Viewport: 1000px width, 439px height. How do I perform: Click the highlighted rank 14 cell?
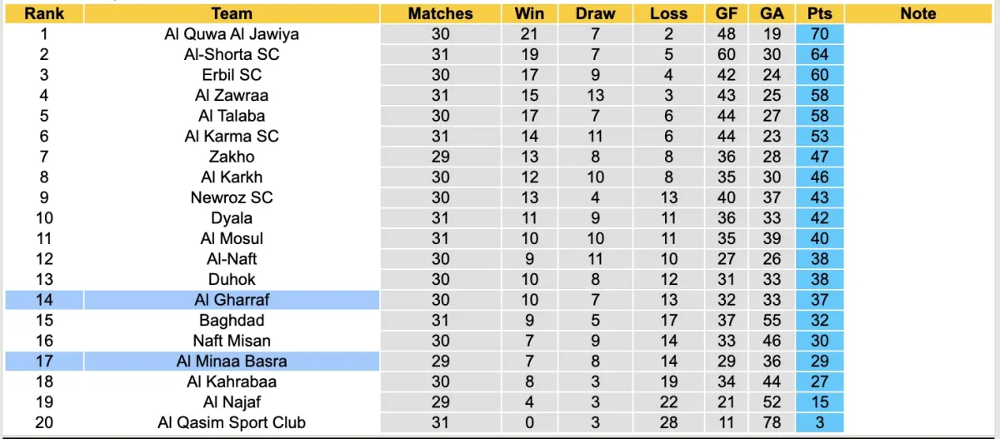[x=44, y=300]
